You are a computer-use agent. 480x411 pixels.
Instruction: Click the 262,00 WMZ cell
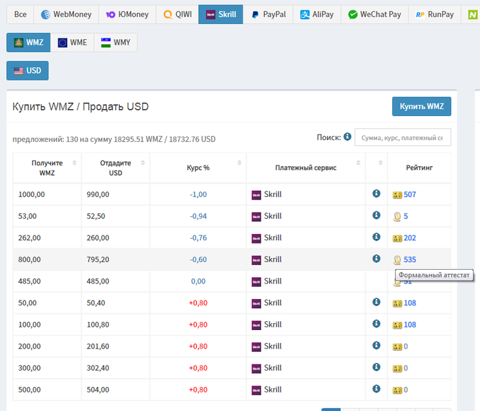(47, 237)
